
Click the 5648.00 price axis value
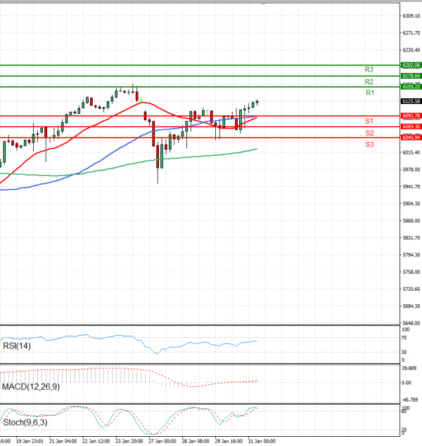pos(411,323)
